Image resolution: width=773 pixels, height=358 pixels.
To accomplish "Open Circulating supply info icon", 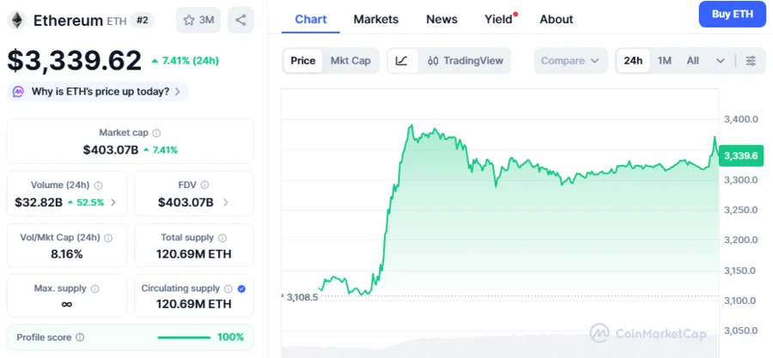I will coord(228,288).
